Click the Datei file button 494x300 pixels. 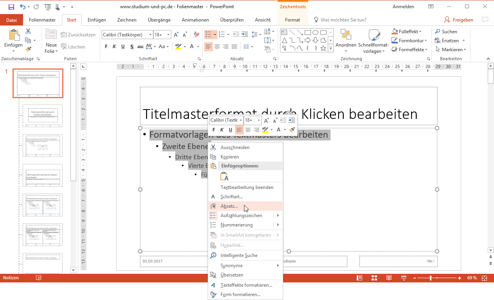(12, 20)
